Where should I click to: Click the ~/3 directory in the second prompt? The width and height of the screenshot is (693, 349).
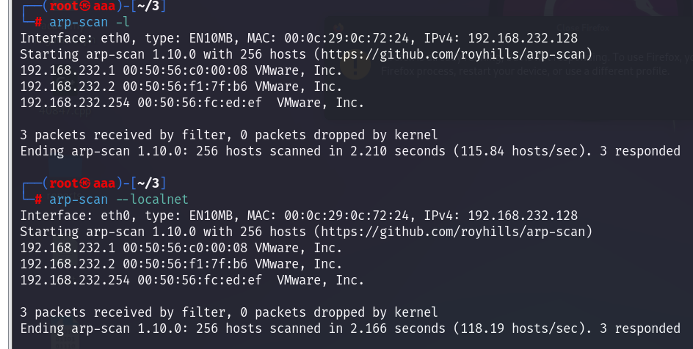[148, 183]
